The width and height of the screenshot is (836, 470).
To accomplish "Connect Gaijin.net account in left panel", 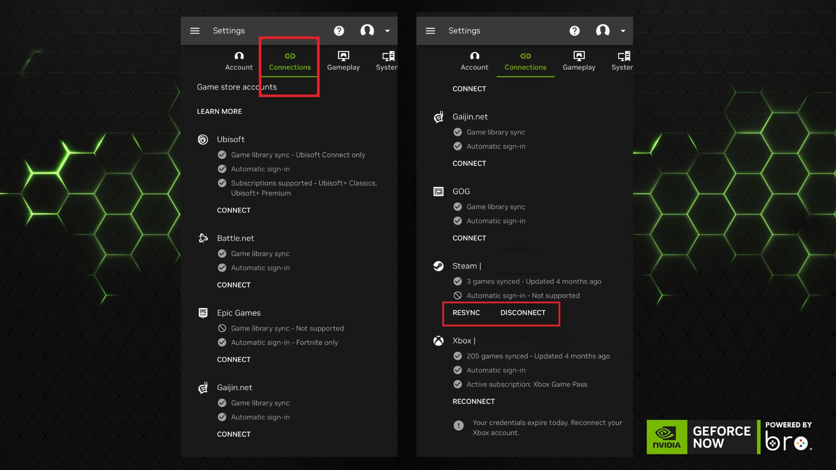I will [233, 434].
